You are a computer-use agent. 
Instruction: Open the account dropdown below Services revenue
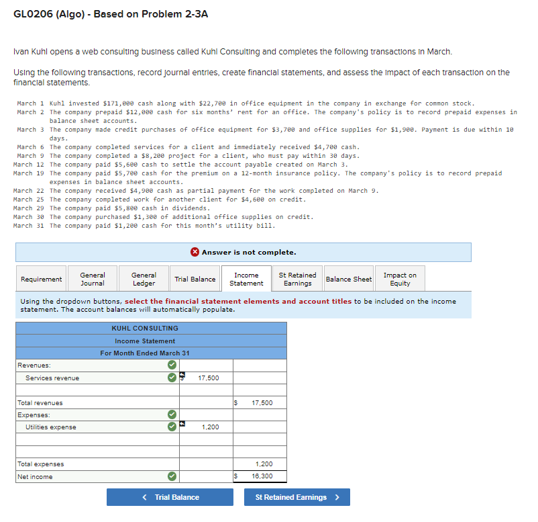pyautogui.click(x=94, y=390)
